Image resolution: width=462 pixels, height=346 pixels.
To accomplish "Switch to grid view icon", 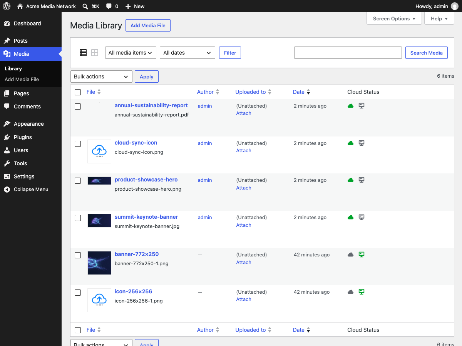I will (95, 53).
